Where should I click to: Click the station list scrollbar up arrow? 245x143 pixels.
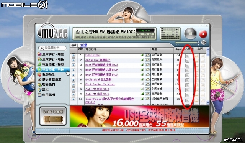coord(208,49)
